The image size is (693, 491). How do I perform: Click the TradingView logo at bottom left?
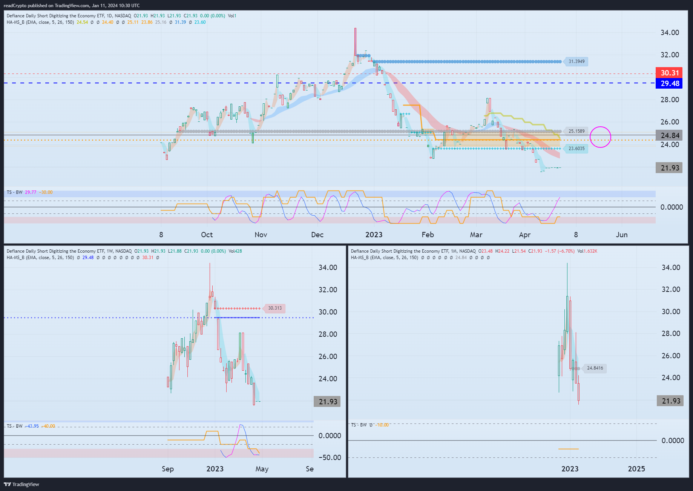click(x=21, y=484)
